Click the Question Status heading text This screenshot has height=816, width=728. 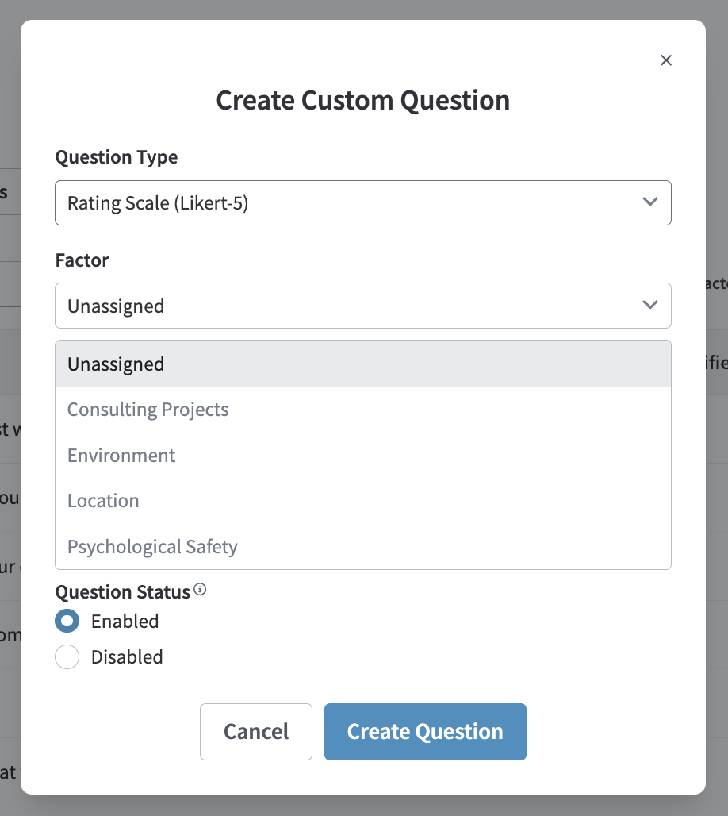(122, 592)
